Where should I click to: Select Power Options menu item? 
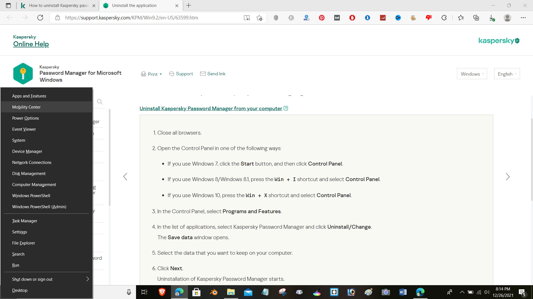pyautogui.click(x=47, y=118)
